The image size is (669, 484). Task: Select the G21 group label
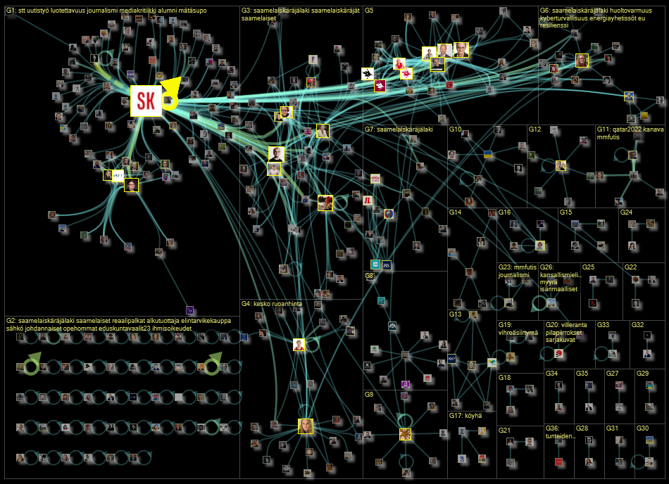(504, 430)
